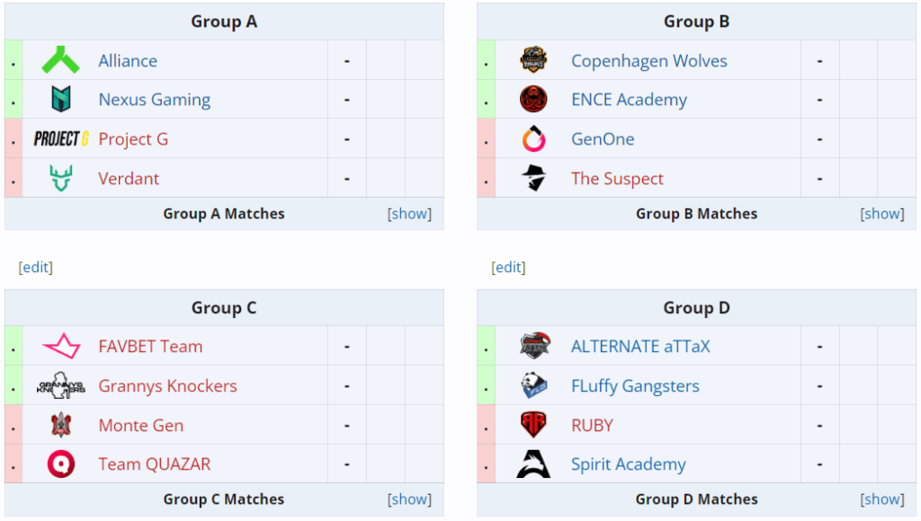
Task: Click the Nexus Gaming logo icon
Action: pos(60,99)
